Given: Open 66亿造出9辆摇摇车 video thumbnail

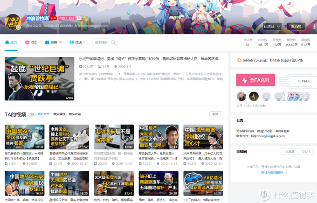Looking at the screenshot, I should (203, 183).
